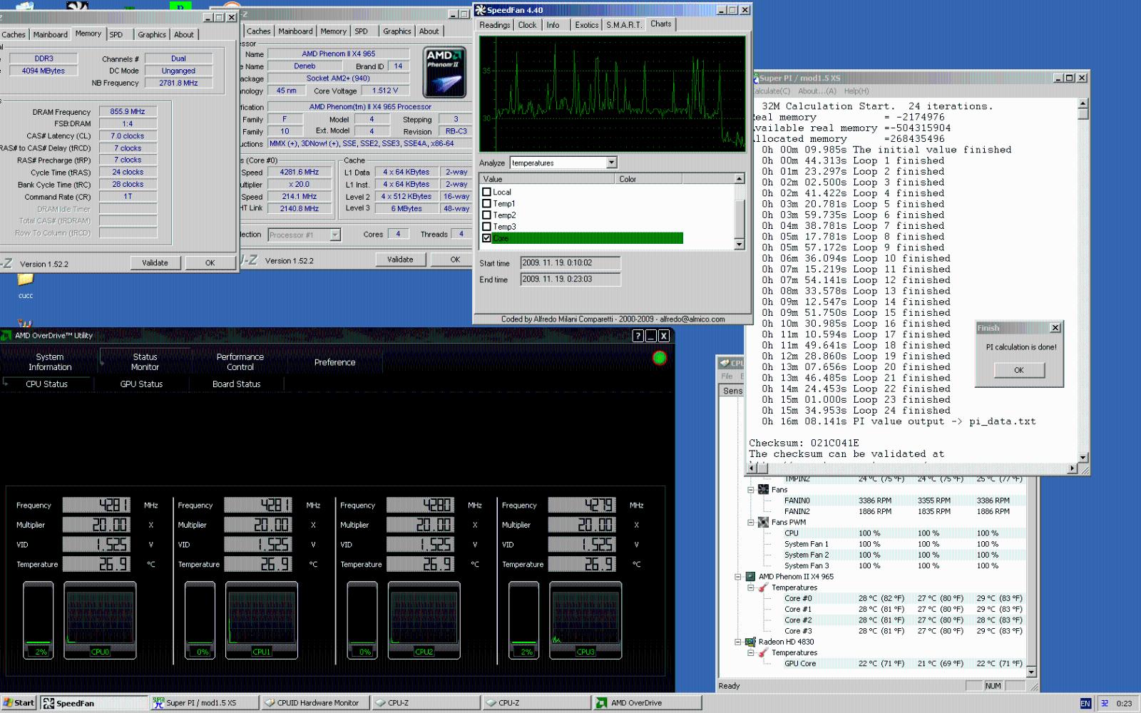Click the AMD Phenom II logo in CPU-Z
1141x713 pixels.
pos(445,72)
